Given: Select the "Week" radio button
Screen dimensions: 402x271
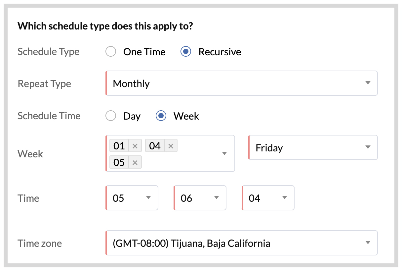Looking at the screenshot, I should 161,116.
